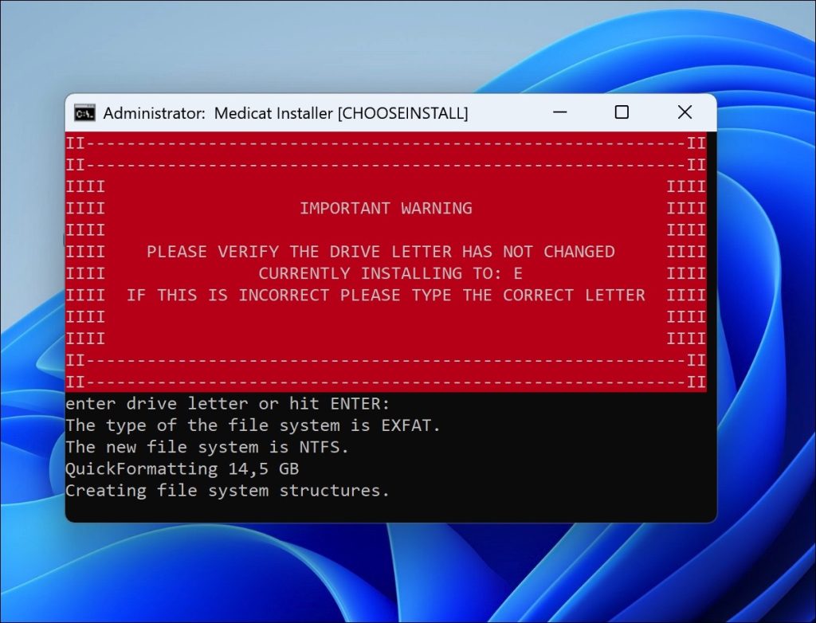
Task: Click the top dashed border of red banner
Action: 386,143
